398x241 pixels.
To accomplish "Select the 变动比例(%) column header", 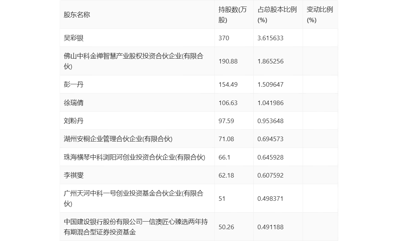I will coord(320,15).
